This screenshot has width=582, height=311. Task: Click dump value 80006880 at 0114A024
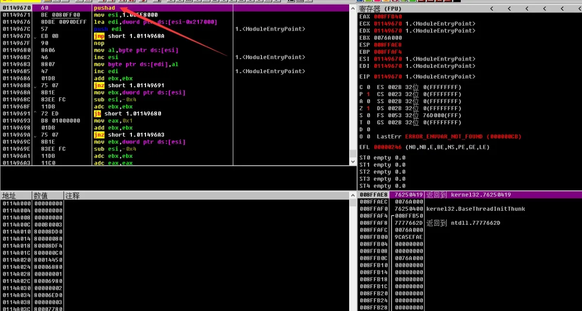[x=48, y=266]
